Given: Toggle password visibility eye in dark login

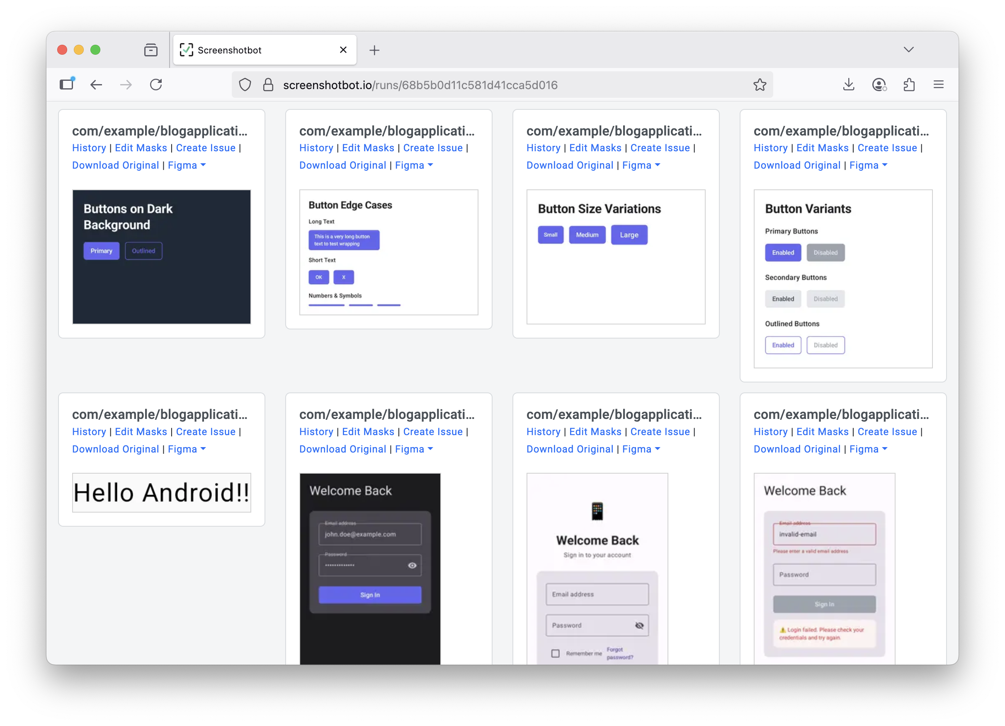Looking at the screenshot, I should coord(412,565).
